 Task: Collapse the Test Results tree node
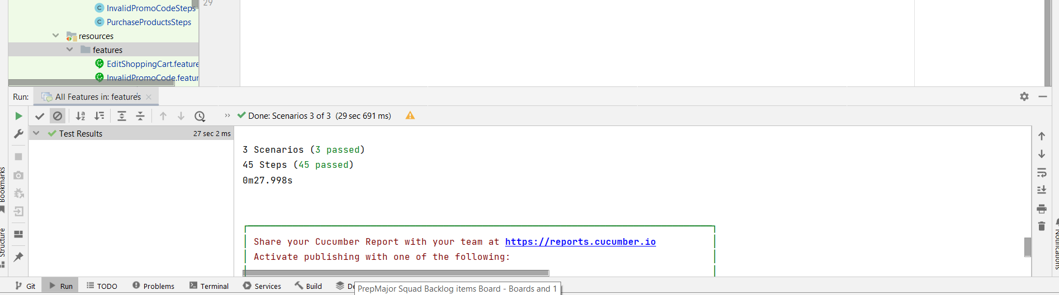click(36, 133)
